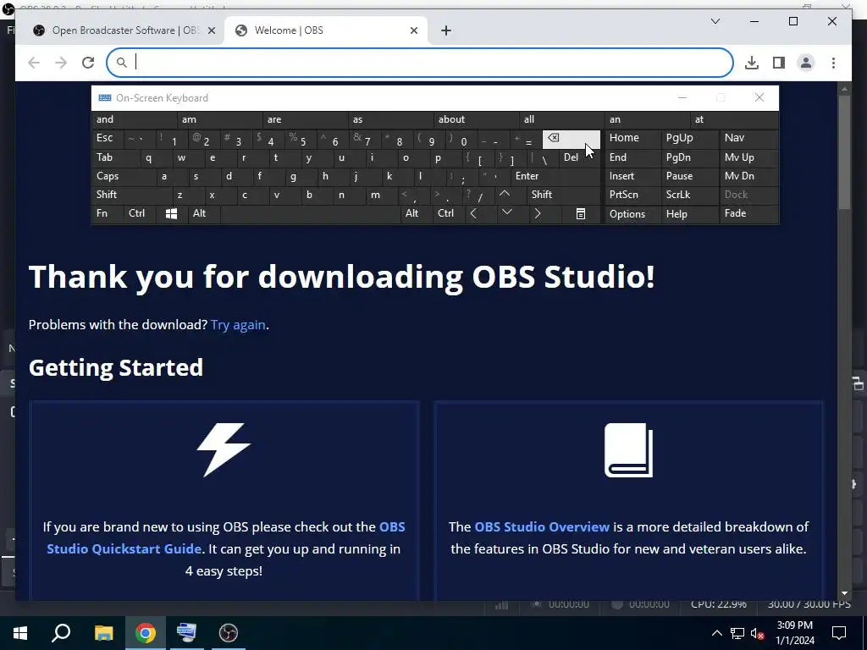
Task: Click the Options key on the on-screen keyboard
Action: point(632,213)
